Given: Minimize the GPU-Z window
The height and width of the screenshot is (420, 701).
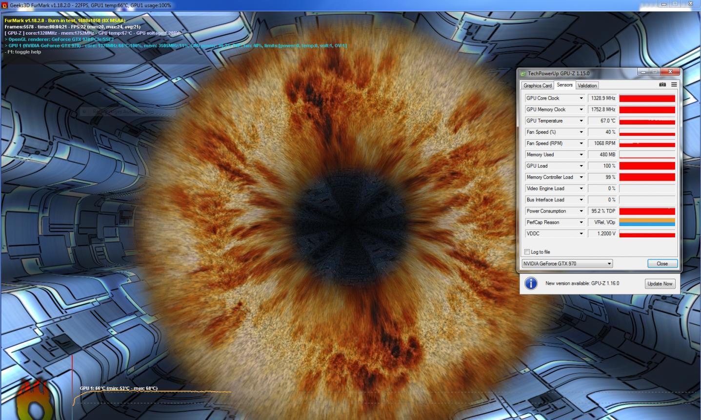Looking at the screenshot, I should [644, 72].
